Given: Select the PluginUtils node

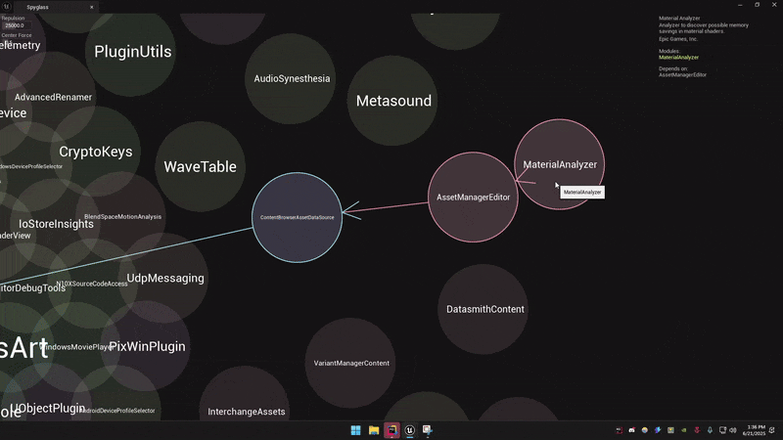Looking at the screenshot, I should [131, 52].
